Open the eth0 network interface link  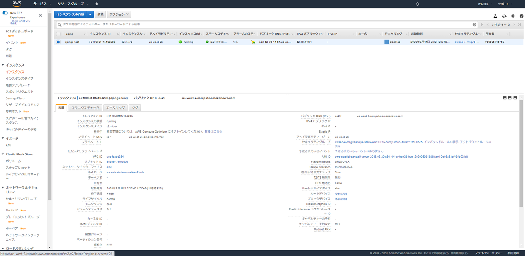pos(109,167)
